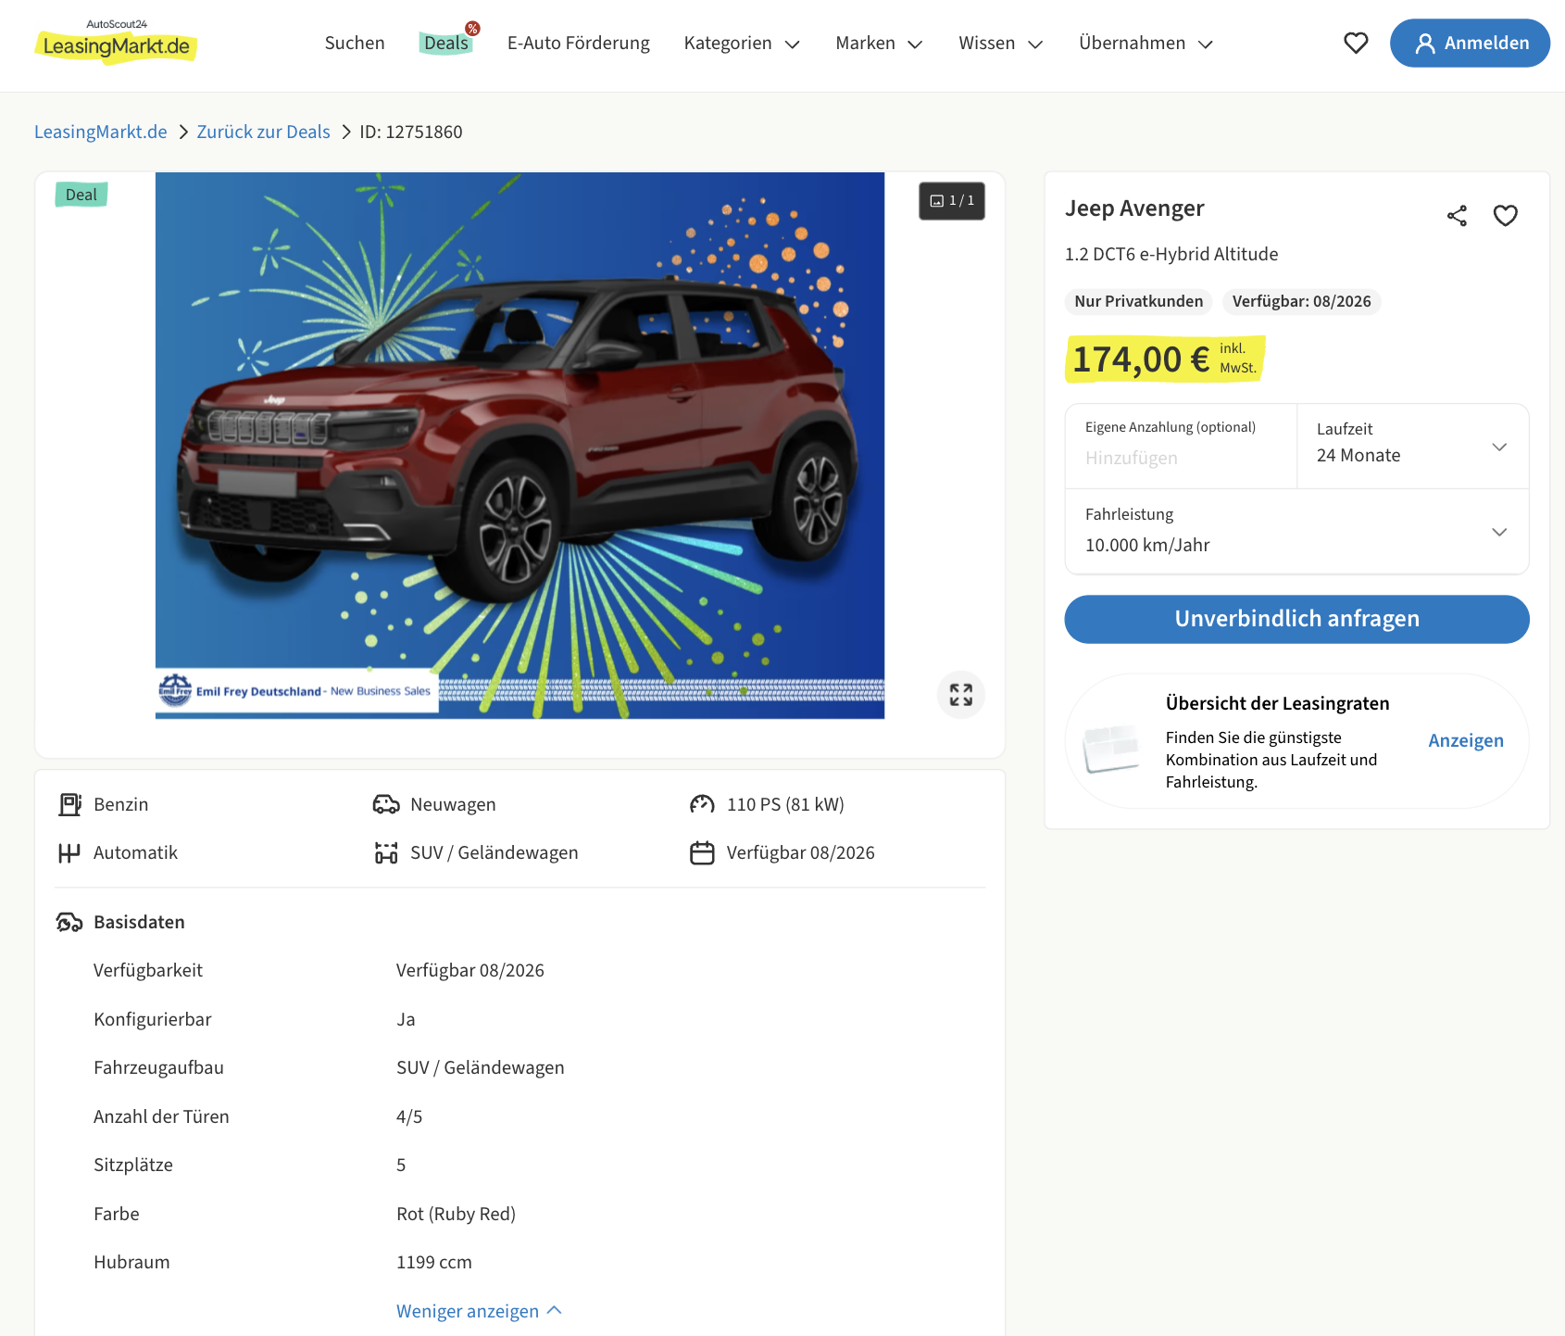Viewport: 1565px width, 1336px height.
Task: Open the Marken menu
Action: click(878, 44)
